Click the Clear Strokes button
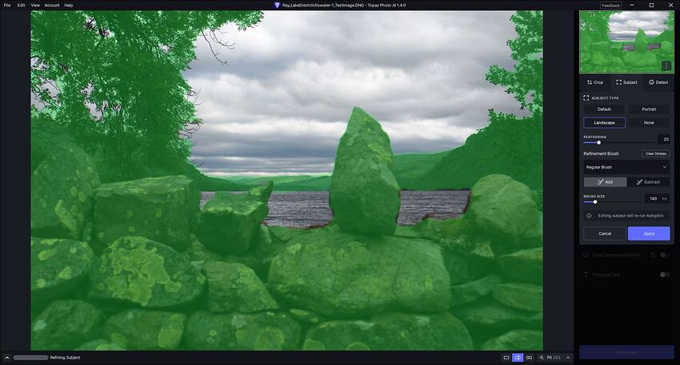Screen dimensions: 680x365 point(656,153)
